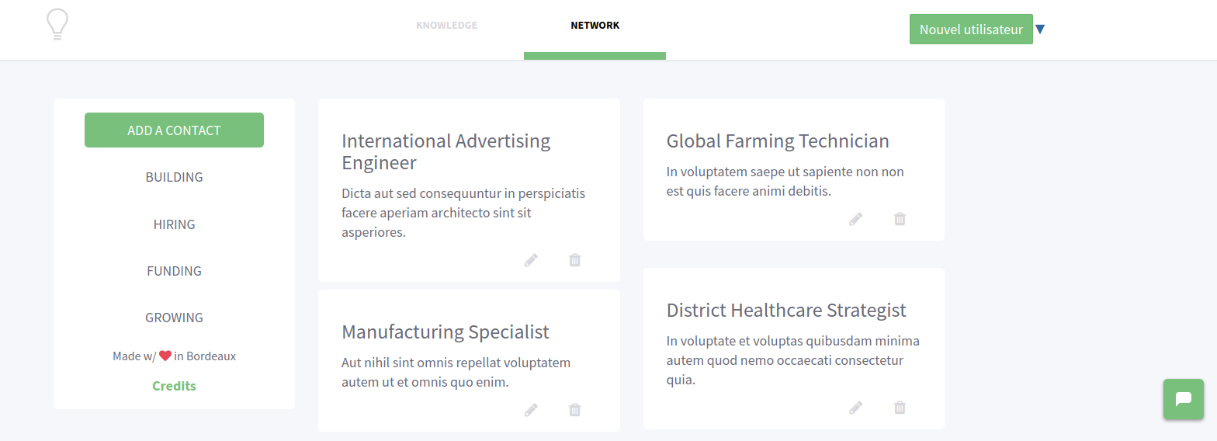Open the District Healthcare Strategist title
Image resolution: width=1217 pixels, height=441 pixels.
(x=785, y=311)
